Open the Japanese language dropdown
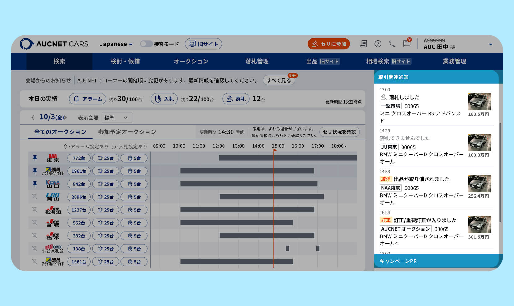Viewport: 514px width, 306px height. (116, 44)
